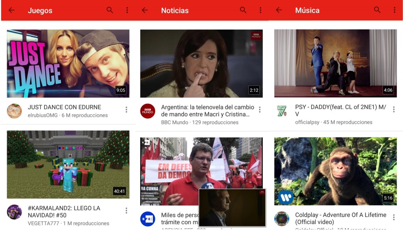This screenshot has width=403, height=230.
Task: Tap the 2:12 duration badge
Action: coord(254,90)
